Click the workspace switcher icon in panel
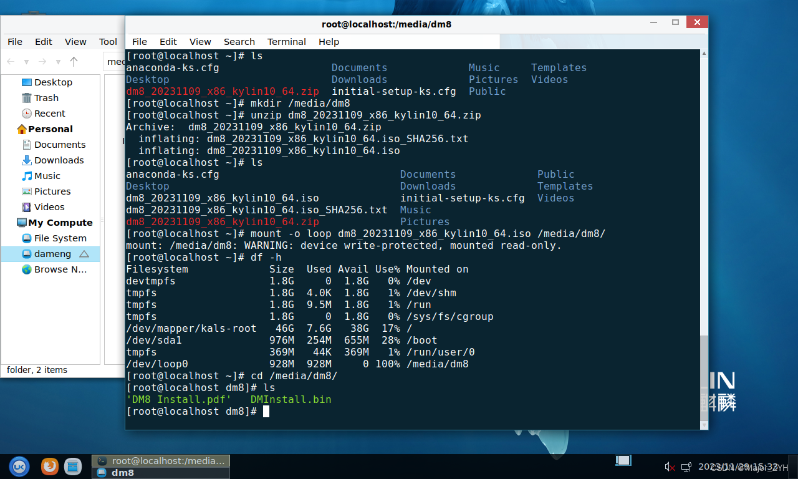798x479 pixels. (623, 460)
